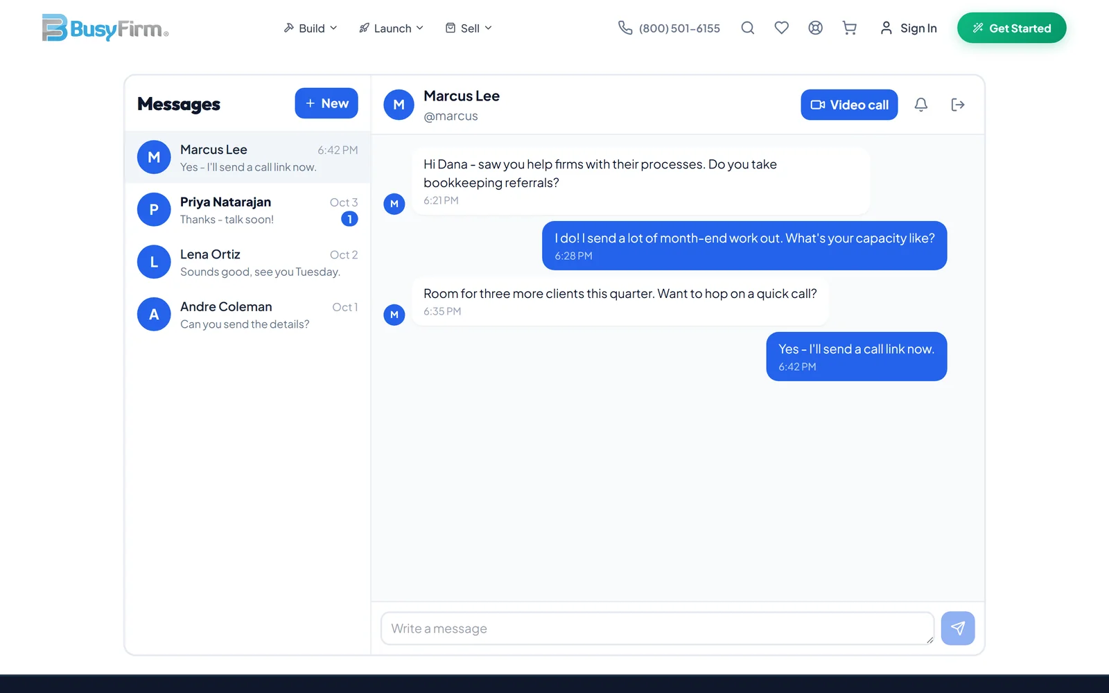This screenshot has width=1109, height=693.
Task: Click the @marcus username
Action: (451, 116)
